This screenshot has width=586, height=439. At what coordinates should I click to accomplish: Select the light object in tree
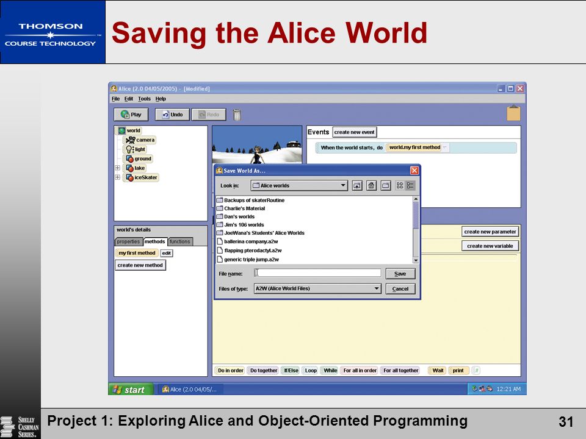(x=136, y=149)
